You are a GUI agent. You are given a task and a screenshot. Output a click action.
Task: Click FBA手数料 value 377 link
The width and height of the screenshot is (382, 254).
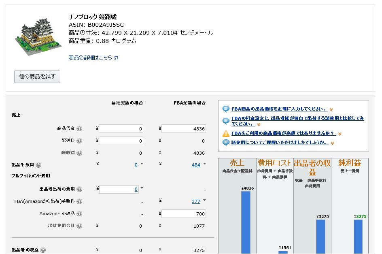[x=196, y=202]
